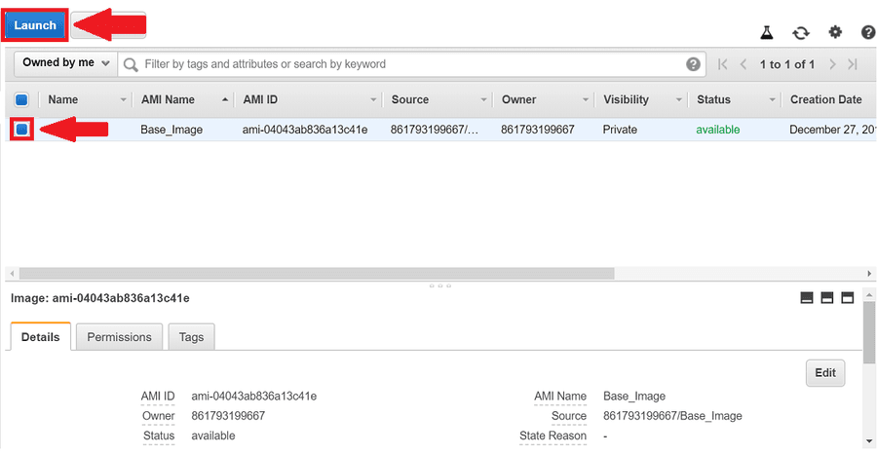This screenshot has height=455, width=877.
Task: Click the AMI ID value in details
Action: (x=254, y=397)
